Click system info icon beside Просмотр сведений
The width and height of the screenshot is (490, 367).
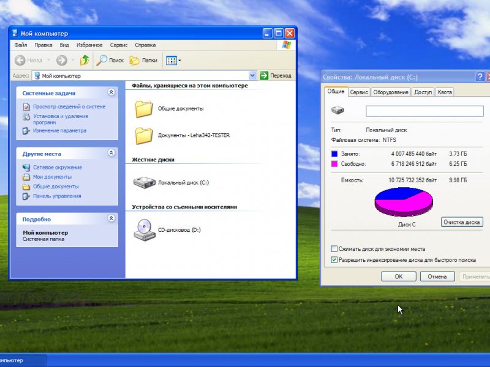26,107
